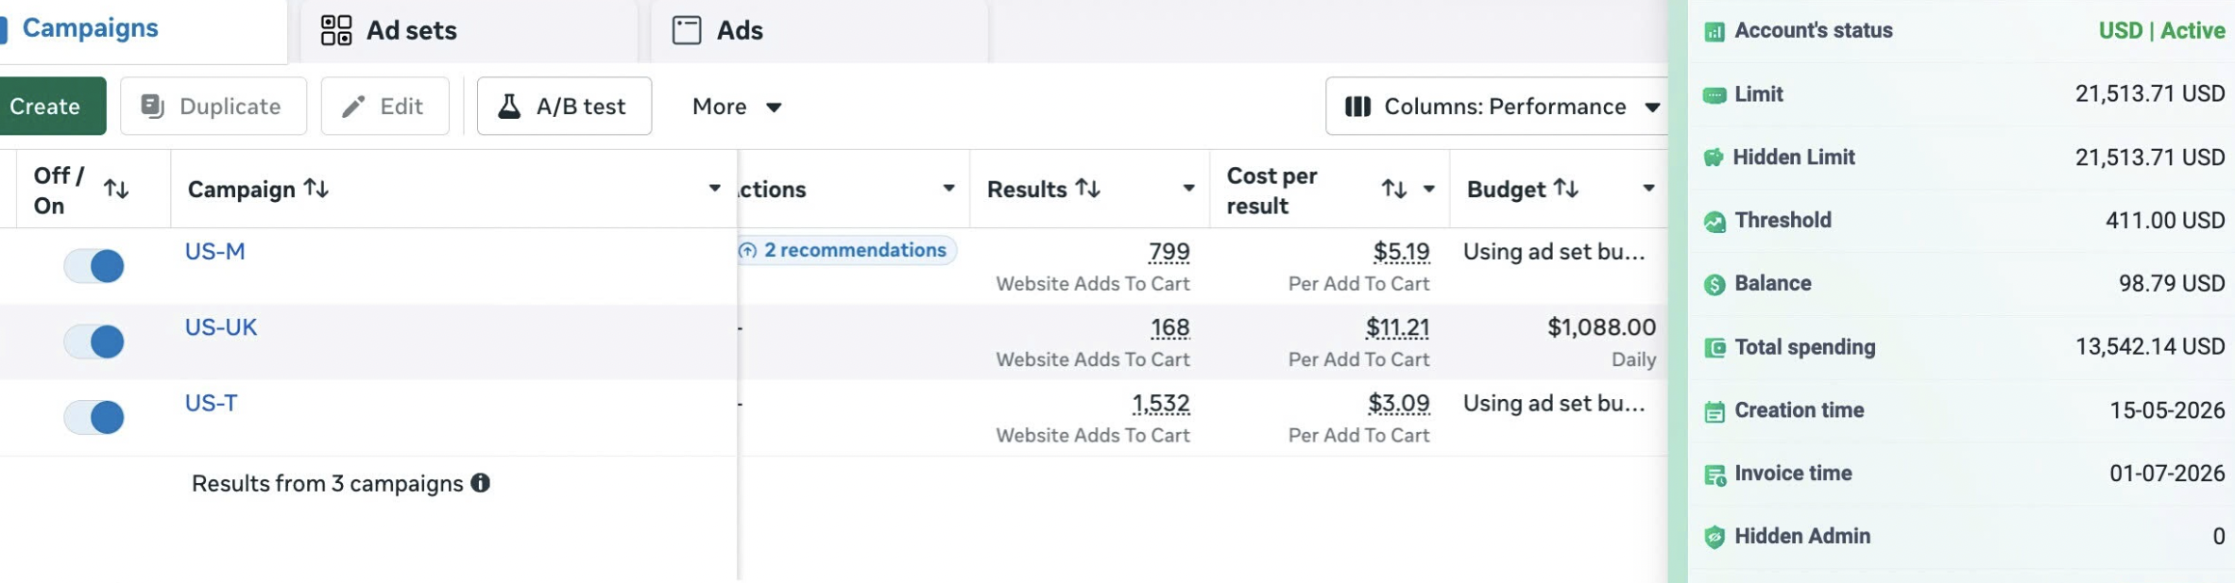Click the Threshold icon in account panel
This screenshot has height=583, width=2235.
pyautogui.click(x=1715, y=221)
